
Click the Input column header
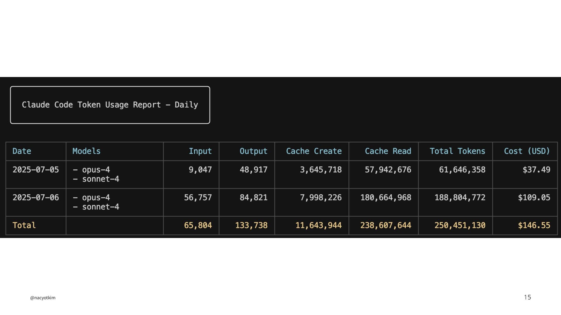[x=200, y=151]
